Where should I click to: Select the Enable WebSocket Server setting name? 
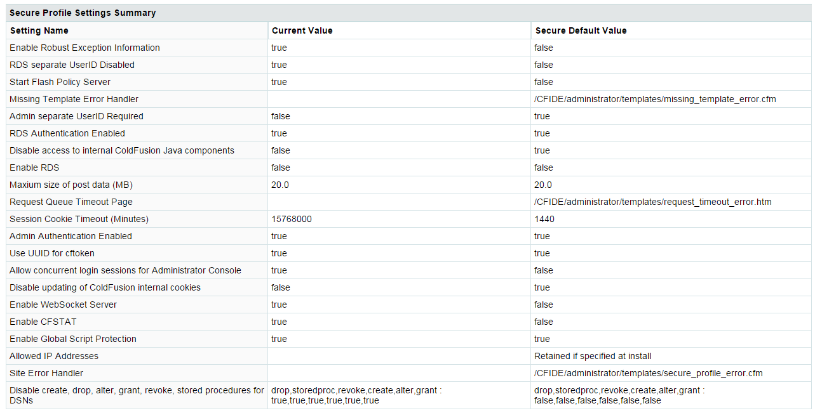[x=63, y=305]
